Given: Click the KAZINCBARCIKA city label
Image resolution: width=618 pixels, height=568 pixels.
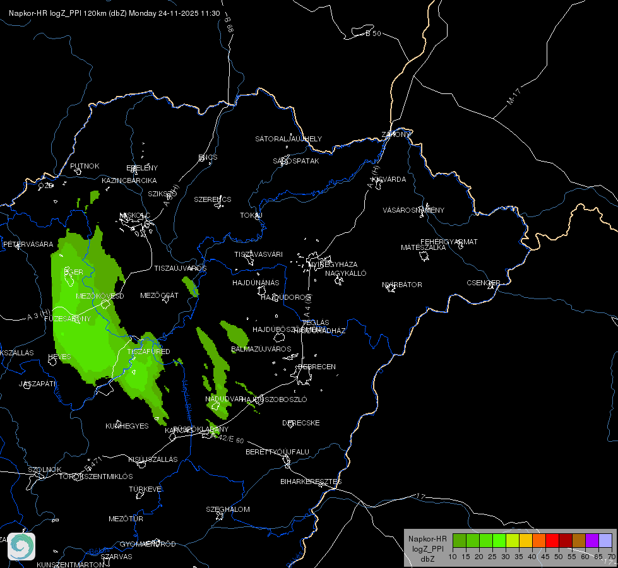Looking at the screenshot, I should (129, 180).
